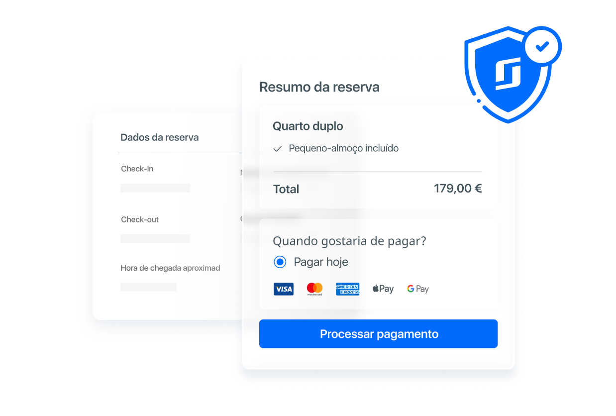This screenshot has width=616, height=416.
Task: Click the Dados da reserva heading
Action: [160, 137]
